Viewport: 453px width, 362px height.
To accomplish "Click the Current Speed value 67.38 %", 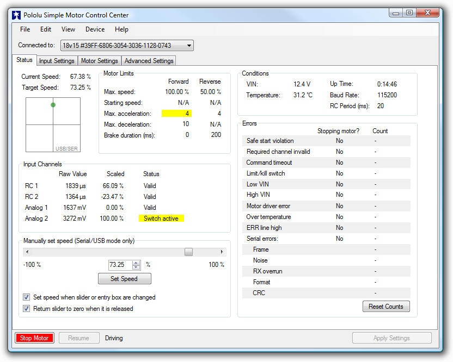I will pyautogui.click(x=81, y=77).
